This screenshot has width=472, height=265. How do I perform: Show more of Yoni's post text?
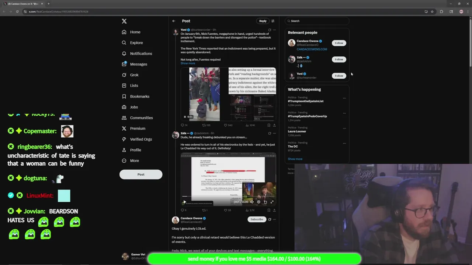click(188, 63)
